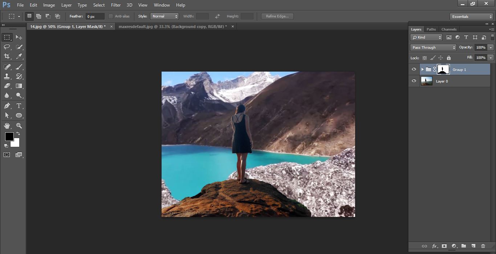Select the Lasso tool
496x254 pixels.
coord(7,47)
